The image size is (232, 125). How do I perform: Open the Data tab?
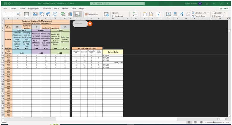pyautogui.click(x=57, y=8)
